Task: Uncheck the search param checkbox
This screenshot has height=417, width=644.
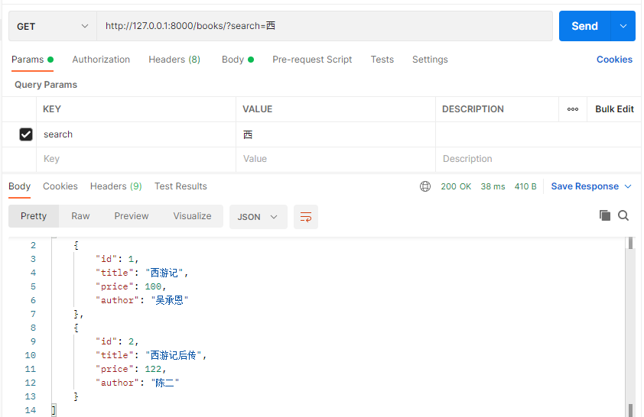Action: pyautogui.click(x=26, y=134)
